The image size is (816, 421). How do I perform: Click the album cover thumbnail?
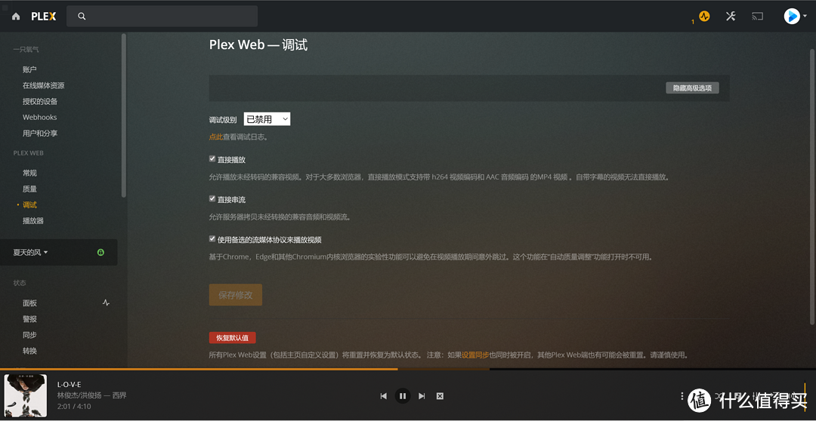tap(26, 395)
